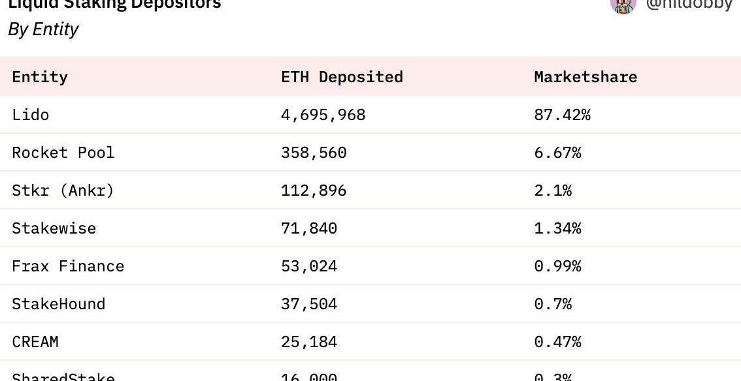Click the 112,896 ETH deposited value

point(314,190)
